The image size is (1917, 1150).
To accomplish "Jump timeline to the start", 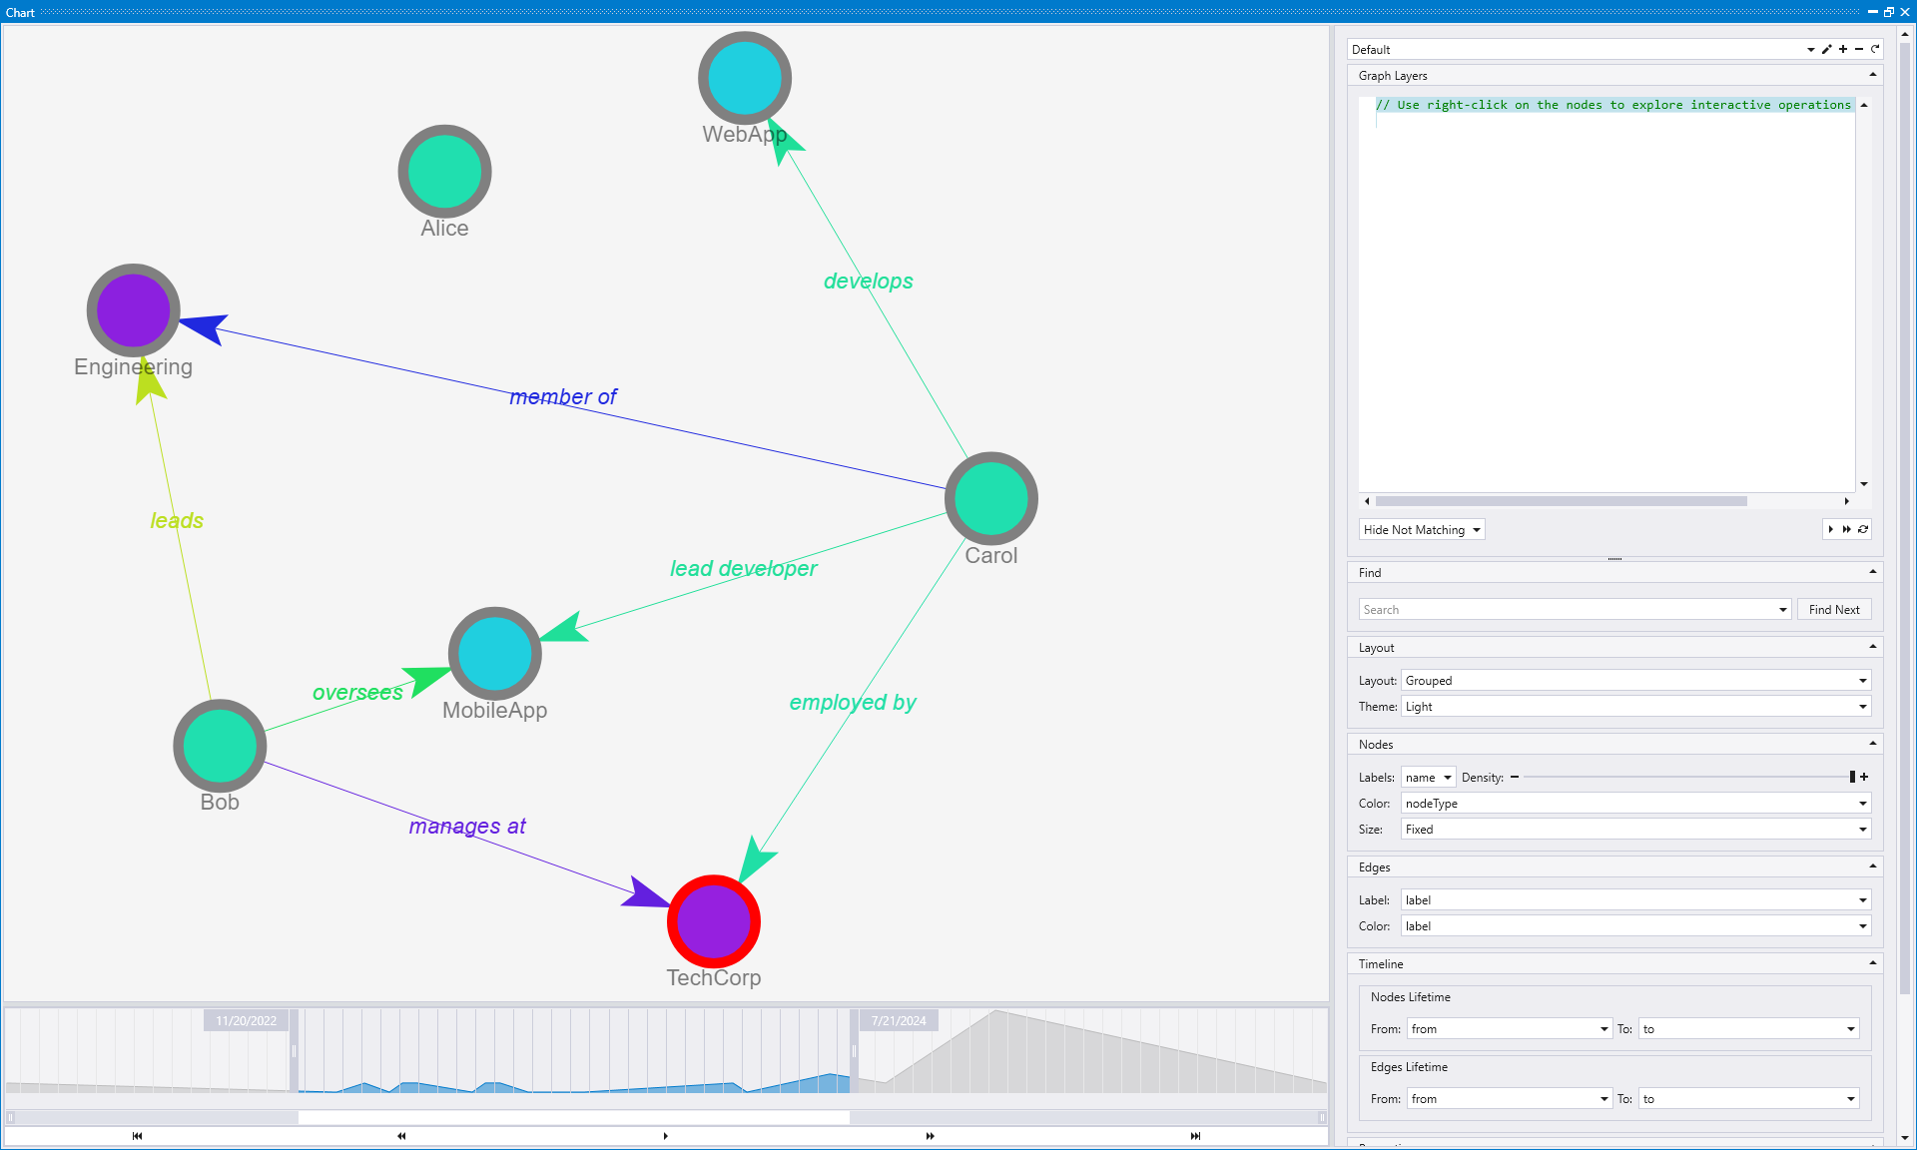I will pos(137,1136).
